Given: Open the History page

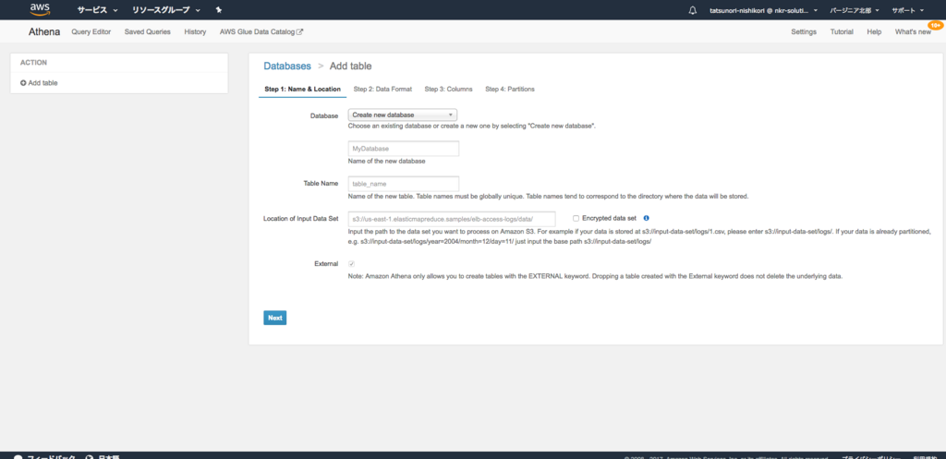Looking at the screenshot, I should pyautogui.click(x=195, y=32).
